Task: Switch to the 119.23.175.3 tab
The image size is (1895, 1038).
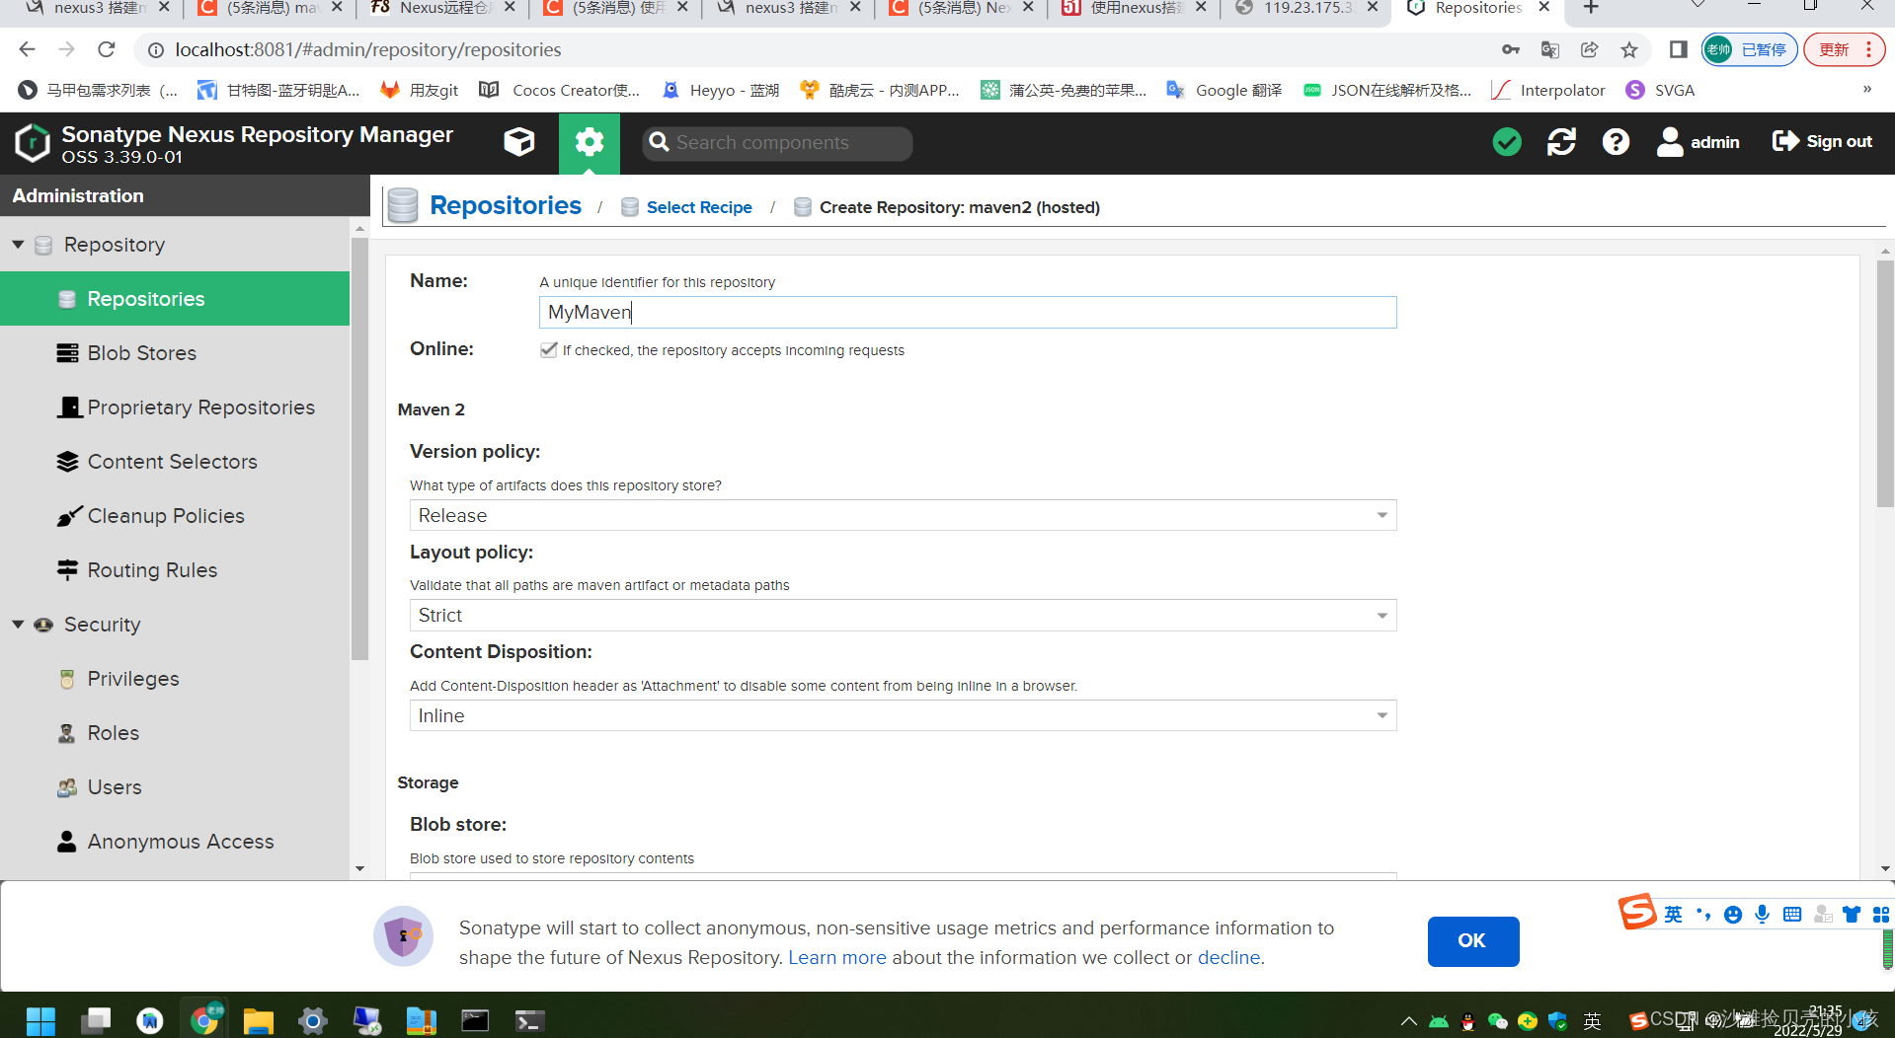Action: coord(1305,8)
